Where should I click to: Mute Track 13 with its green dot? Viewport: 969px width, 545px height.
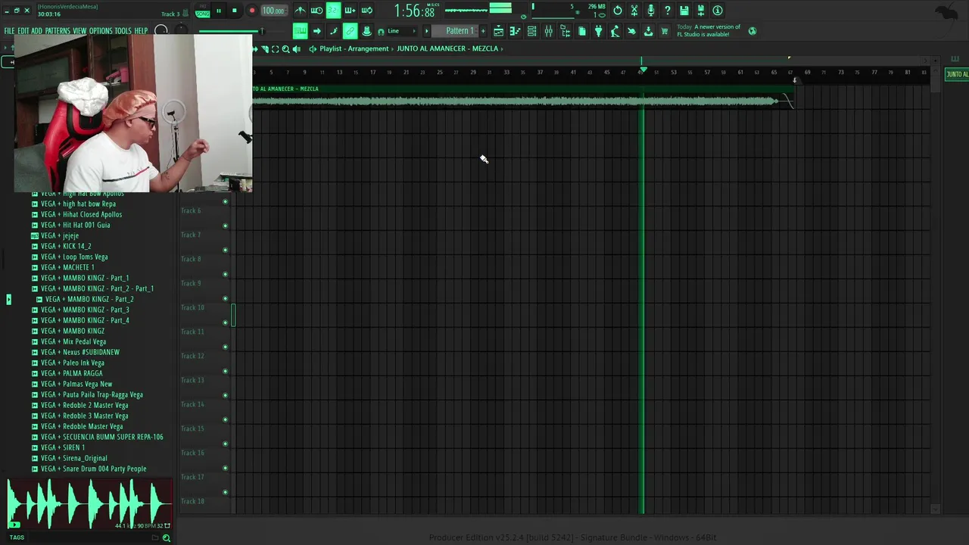[x=225, y=395]
